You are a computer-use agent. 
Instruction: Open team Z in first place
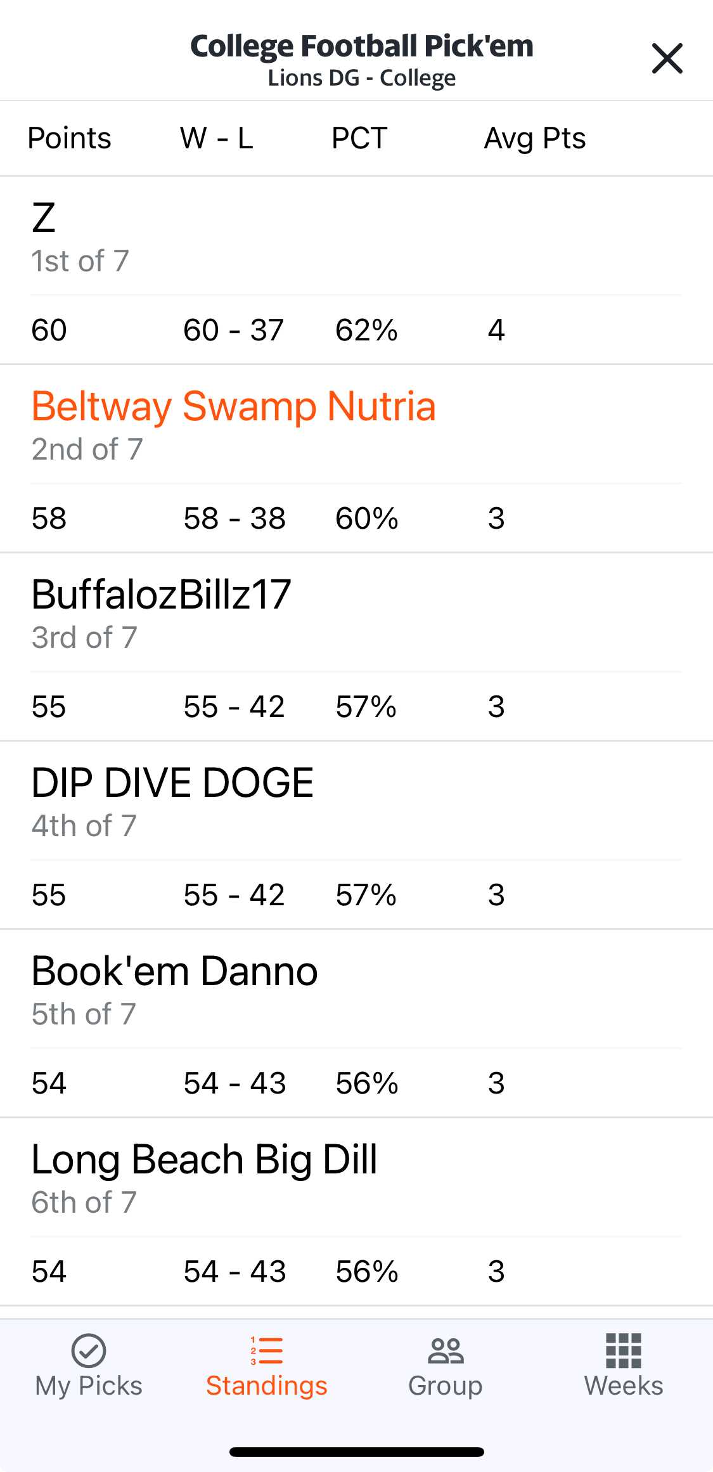pos(44,218)
